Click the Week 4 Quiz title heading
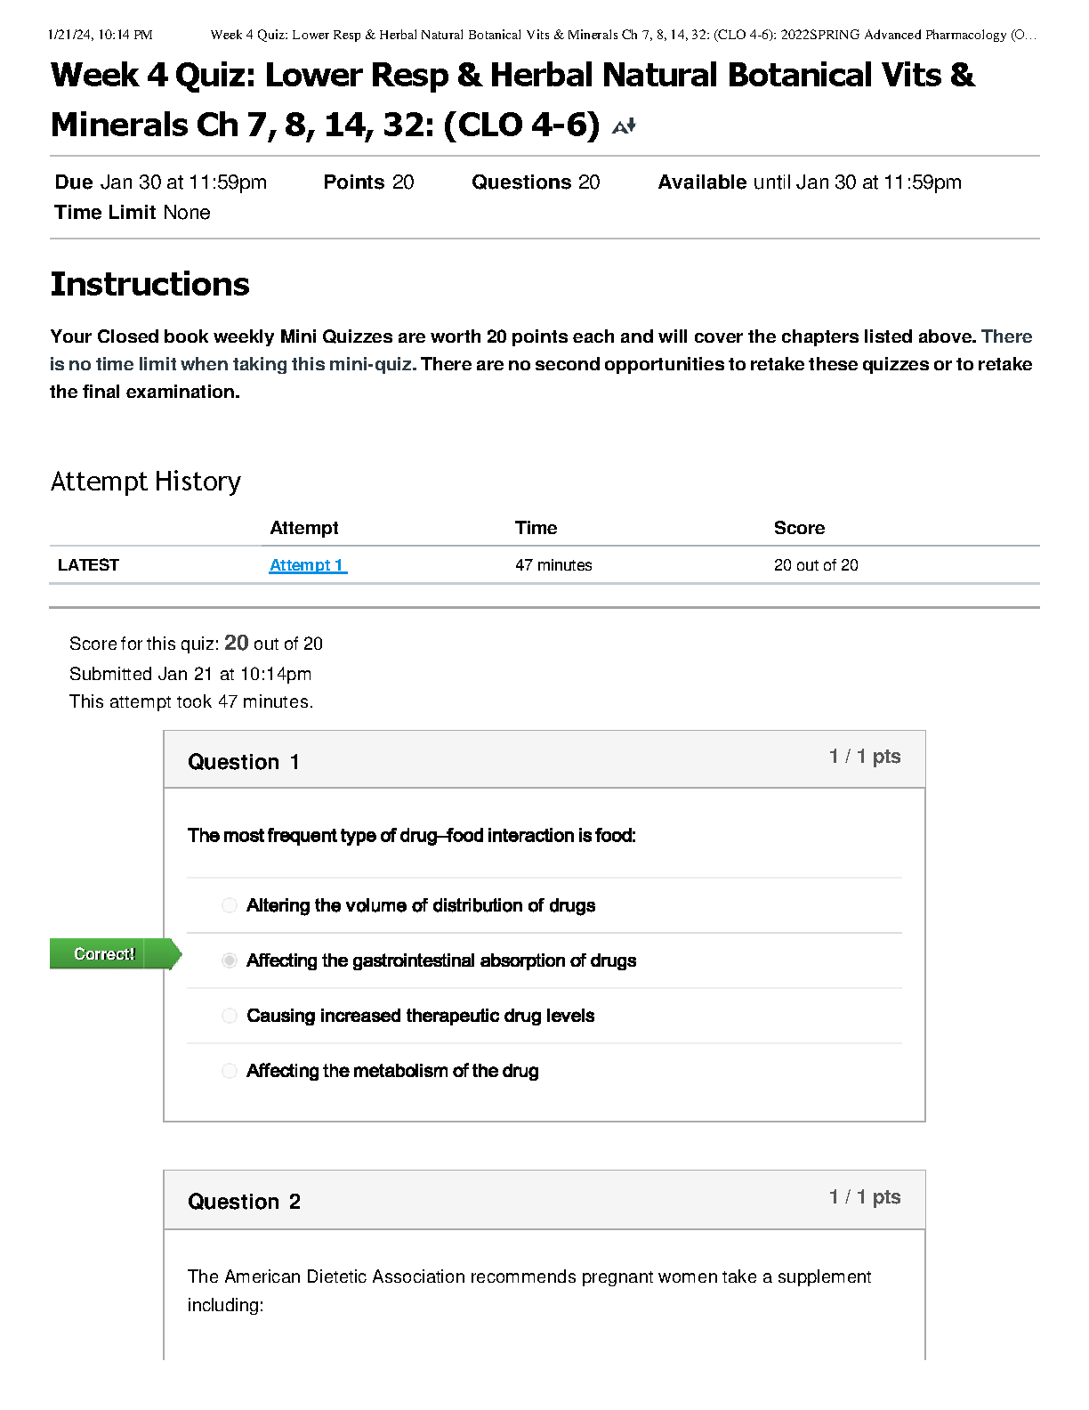 point(512,100)
